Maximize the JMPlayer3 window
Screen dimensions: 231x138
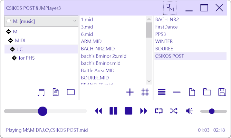point(204,8)
